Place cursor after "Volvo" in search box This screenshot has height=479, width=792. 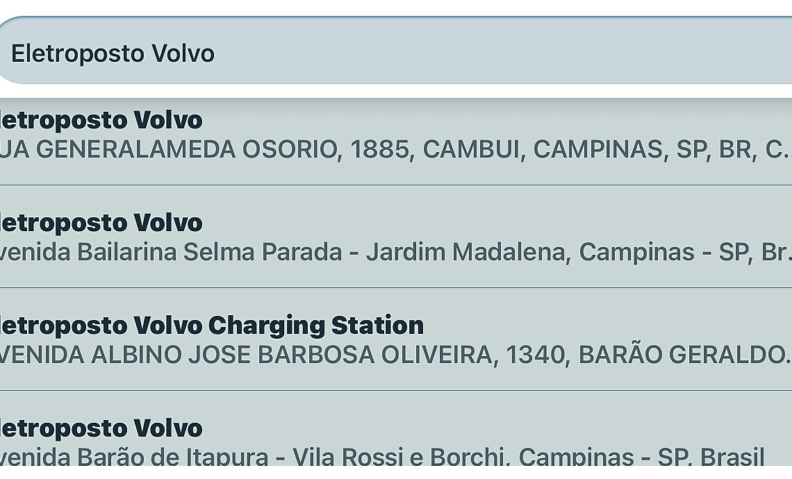(215, 53)
